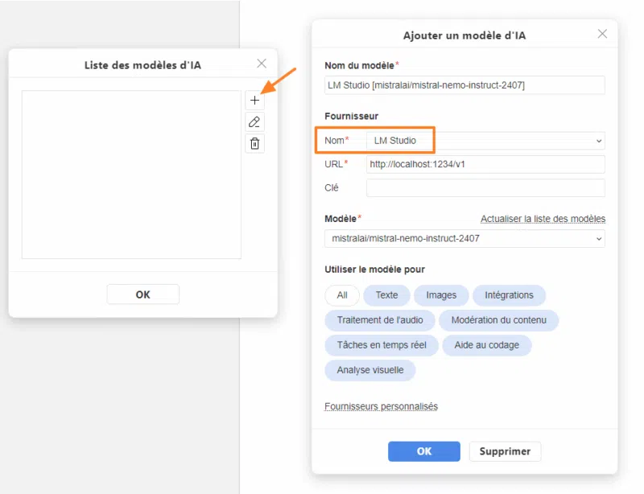Toggle Modération du contenu chip
This screenshot has width=644, height=494.
[498, 320]
